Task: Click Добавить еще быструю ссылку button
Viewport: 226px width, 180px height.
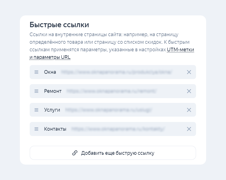Action: click(x=113, y=153)
